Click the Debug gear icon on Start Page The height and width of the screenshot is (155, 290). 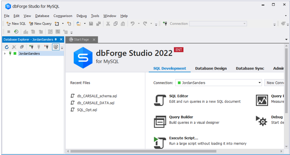262,121
